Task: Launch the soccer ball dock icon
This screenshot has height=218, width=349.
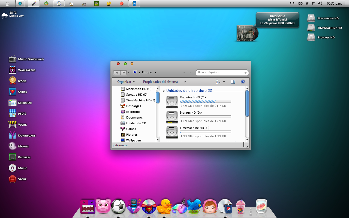Action: tap(118, 206)
